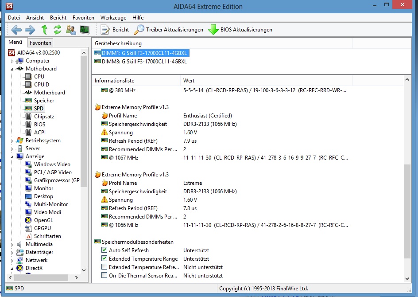Go forward with the right arrow icon
The height and width of the screenshot is (297, 418).
[x=30, y=30]
